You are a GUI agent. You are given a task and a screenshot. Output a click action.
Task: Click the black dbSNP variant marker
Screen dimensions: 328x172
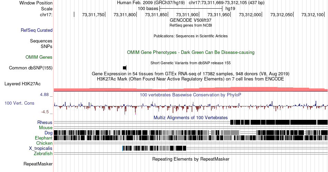click(125, 68)
